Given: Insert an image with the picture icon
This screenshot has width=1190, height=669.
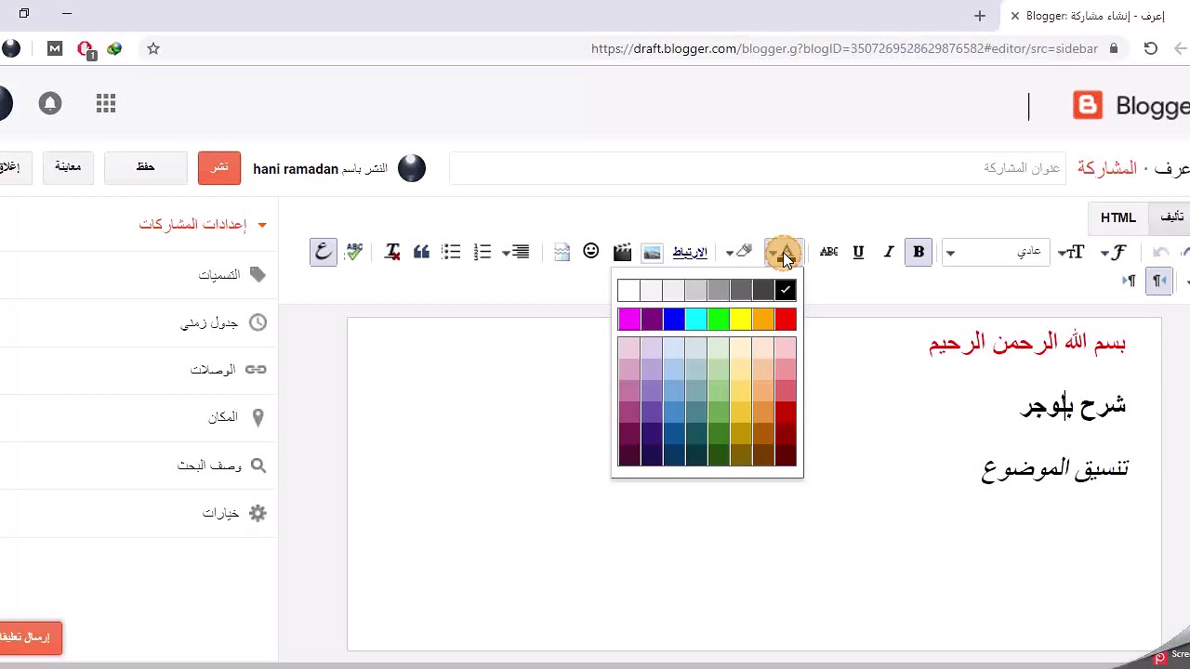Looking at the screenshot, I should pyautogui.click(x=652, y=252).
